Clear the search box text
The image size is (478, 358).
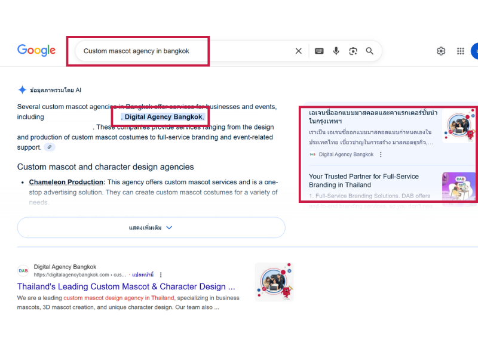tap(299, 51)
